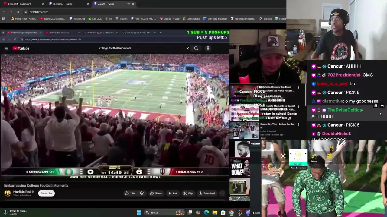
Task: Select the Alonzo Twitch browser tab
Action: 106,4
